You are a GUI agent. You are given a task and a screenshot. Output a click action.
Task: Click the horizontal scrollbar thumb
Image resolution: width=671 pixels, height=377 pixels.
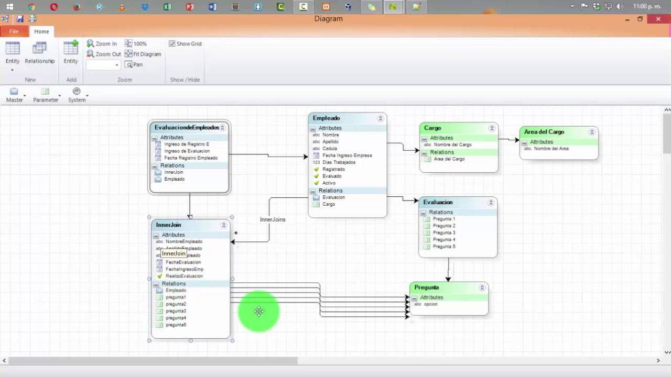pos(153,360)
